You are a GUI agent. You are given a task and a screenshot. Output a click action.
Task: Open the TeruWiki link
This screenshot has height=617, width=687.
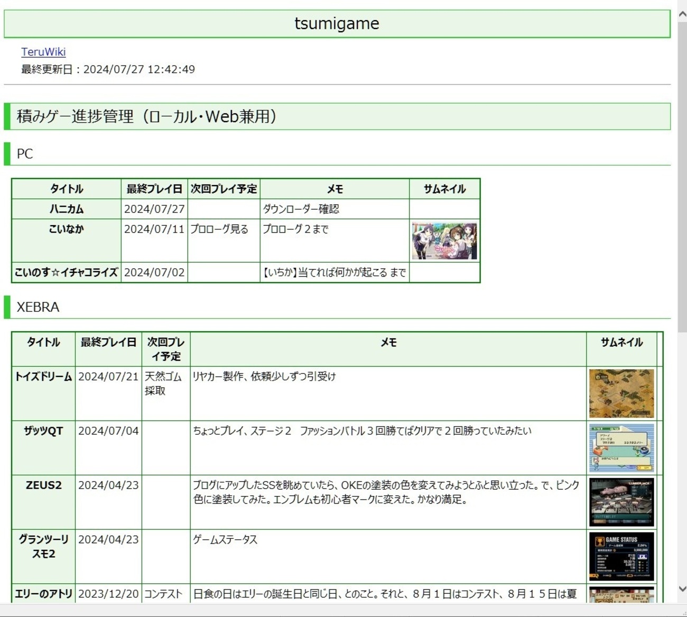pos(43,52)
